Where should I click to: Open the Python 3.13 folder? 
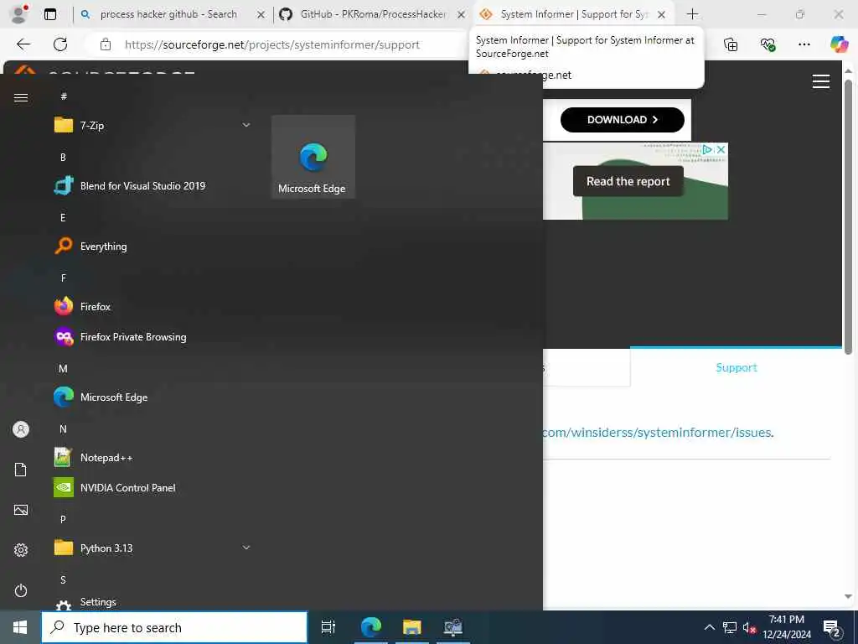point(152,548)
